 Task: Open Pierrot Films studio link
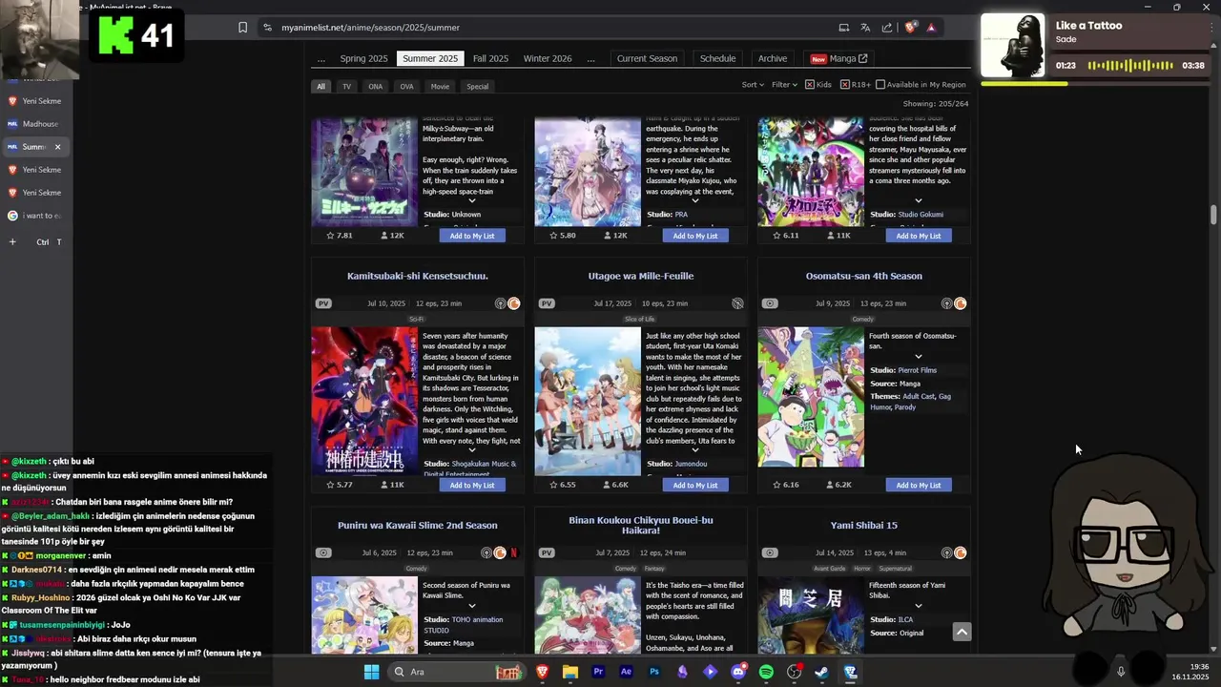click(918, 370)
